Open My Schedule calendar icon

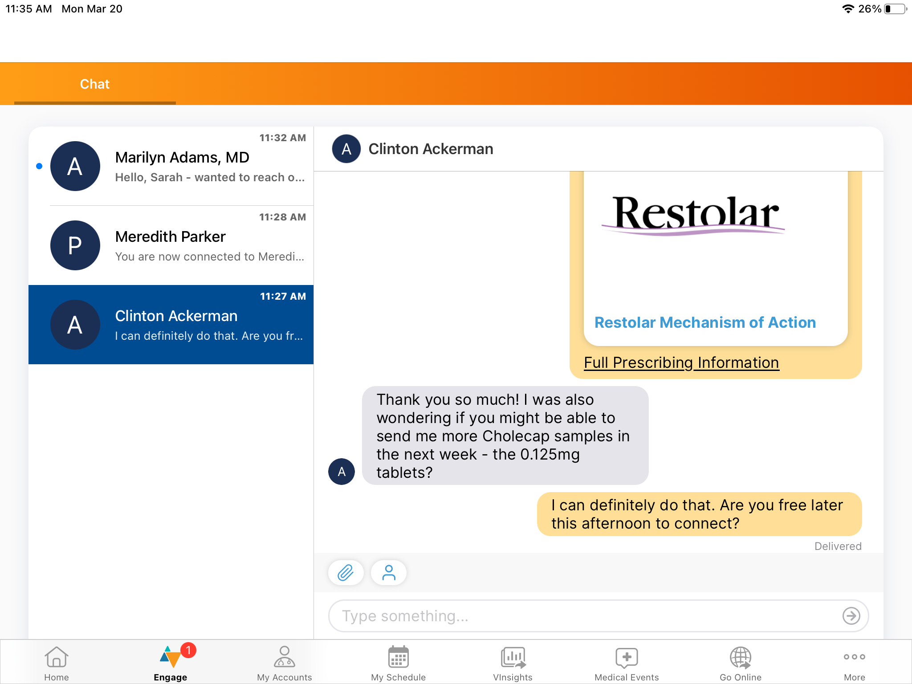(x=398, y=663)
